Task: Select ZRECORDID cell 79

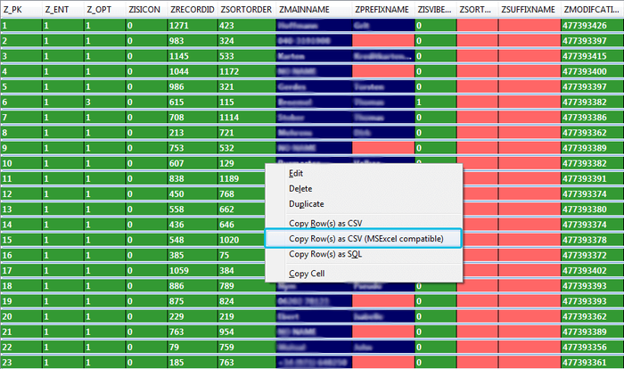Action: [x=193, y=347]
